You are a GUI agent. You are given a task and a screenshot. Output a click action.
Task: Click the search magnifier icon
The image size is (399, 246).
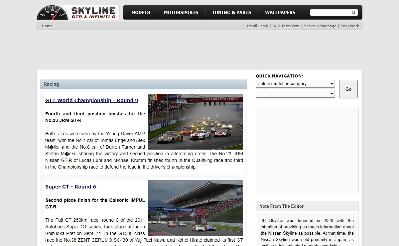click(353, 13)
